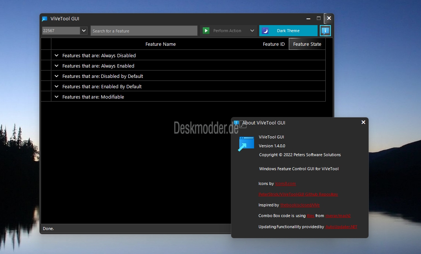Open the About info icon button
Screen dimensions: 421x254
click(x=325, y=31)
